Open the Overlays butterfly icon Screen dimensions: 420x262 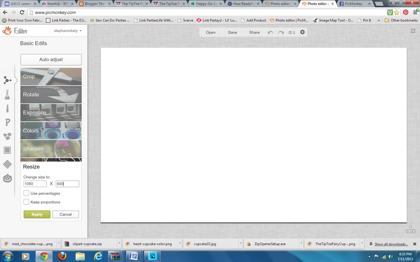[x=7, y=136]
